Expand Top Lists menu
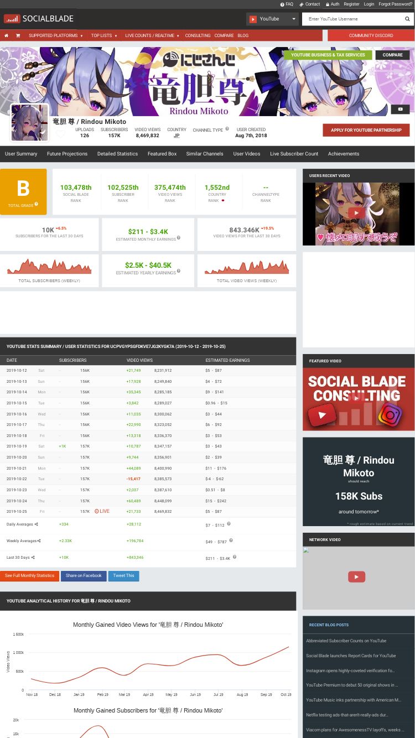The image size is (415, 738). click(104, 35)
